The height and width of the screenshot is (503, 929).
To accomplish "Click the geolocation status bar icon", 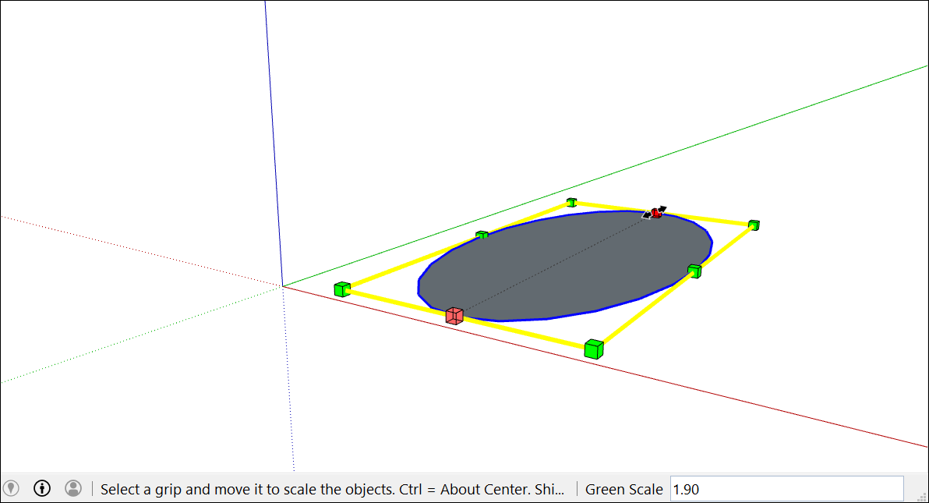I will (11, 488).
